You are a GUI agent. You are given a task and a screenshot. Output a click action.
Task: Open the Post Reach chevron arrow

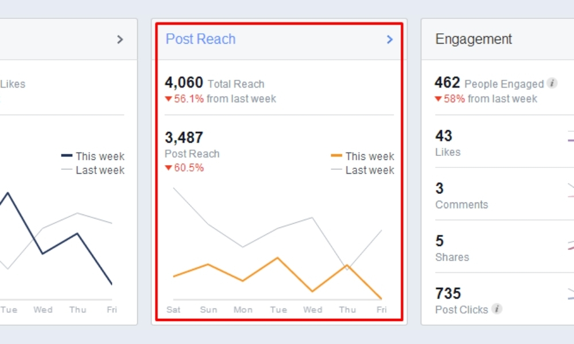point(390,40)
